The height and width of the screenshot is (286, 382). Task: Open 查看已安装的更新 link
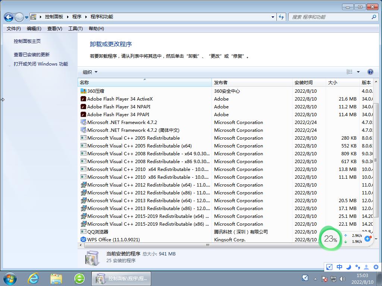31,54
